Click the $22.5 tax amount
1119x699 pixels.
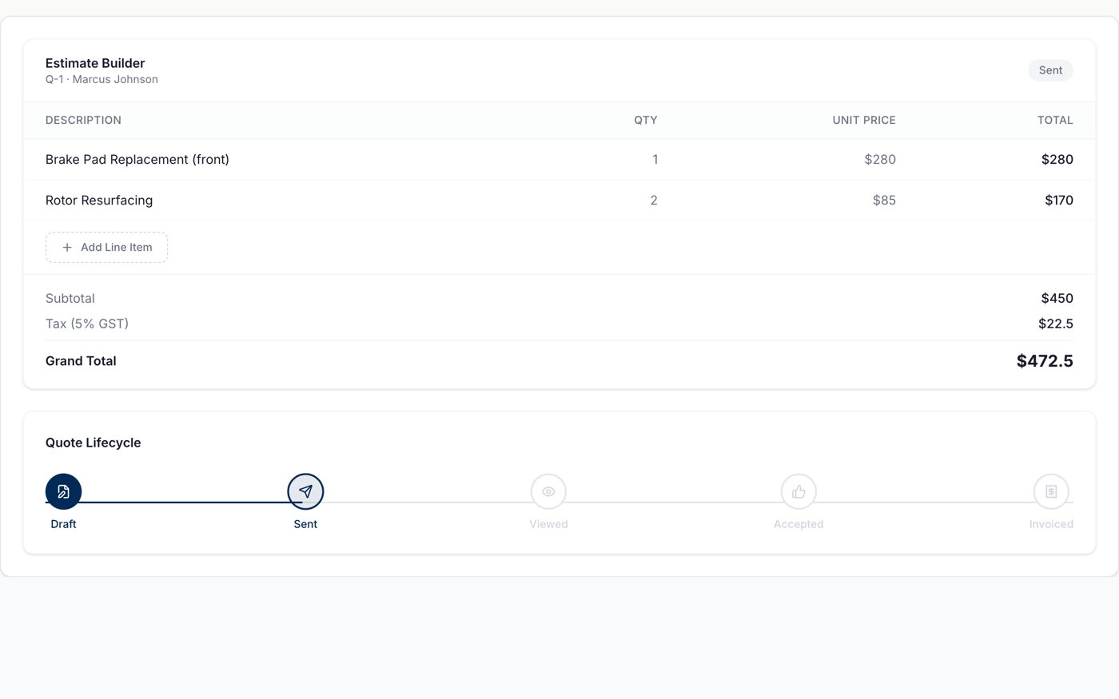pyautogui.click(x=1056, y=324)
